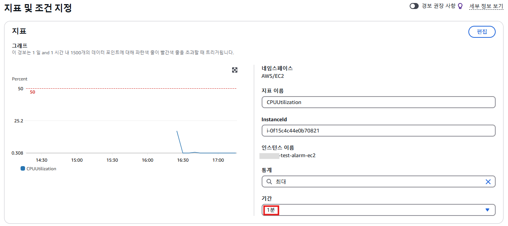Click the test-alarm-ec2 instance name text
The height and width of the screenshot is (226, 508).
point(298,155)
